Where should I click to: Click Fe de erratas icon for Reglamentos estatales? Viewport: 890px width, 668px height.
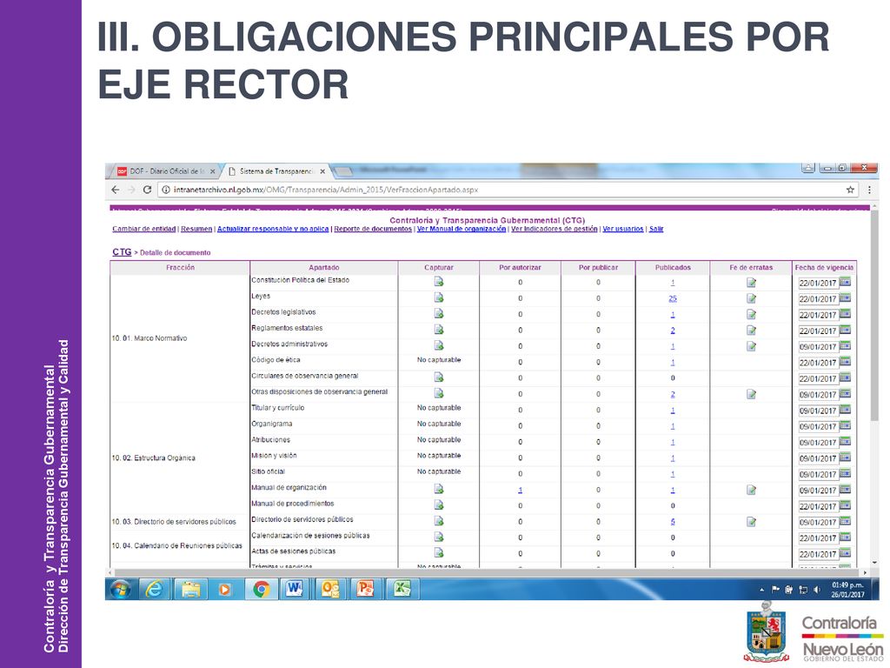pos(751,330)
